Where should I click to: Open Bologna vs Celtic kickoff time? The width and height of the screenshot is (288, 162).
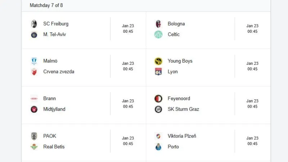coord(252,29)
